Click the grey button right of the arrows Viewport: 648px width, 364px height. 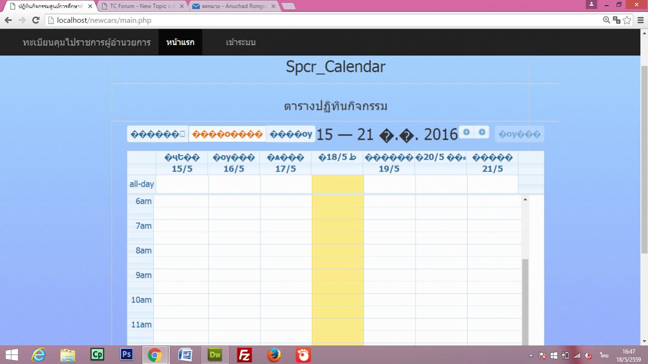click(519, 134)
